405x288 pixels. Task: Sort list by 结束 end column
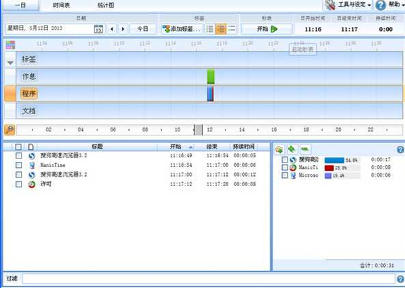point(213,147)
